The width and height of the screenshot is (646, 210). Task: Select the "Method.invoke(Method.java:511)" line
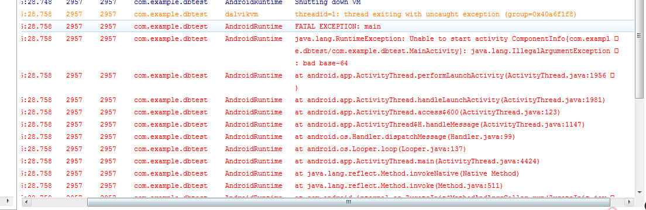click(399, 185)
